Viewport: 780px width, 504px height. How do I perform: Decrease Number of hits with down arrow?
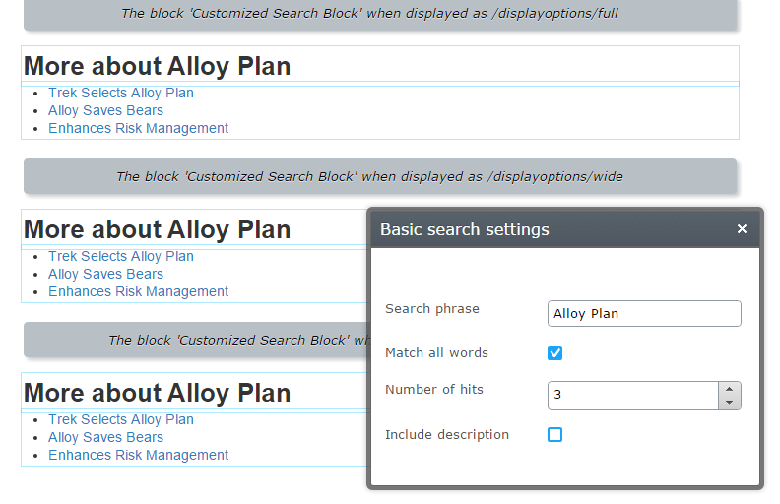729,402
